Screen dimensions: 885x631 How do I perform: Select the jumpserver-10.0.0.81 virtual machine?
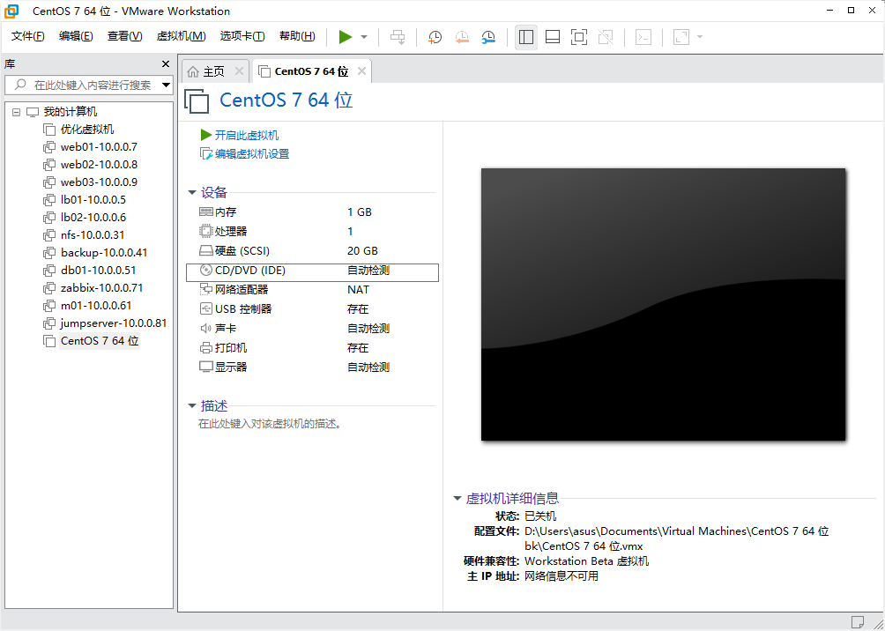(114, 323)
